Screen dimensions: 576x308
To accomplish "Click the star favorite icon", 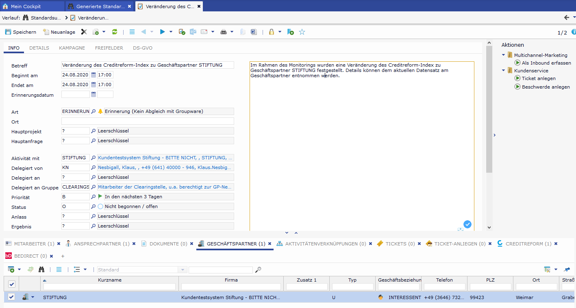I will [x=302, y=32].
